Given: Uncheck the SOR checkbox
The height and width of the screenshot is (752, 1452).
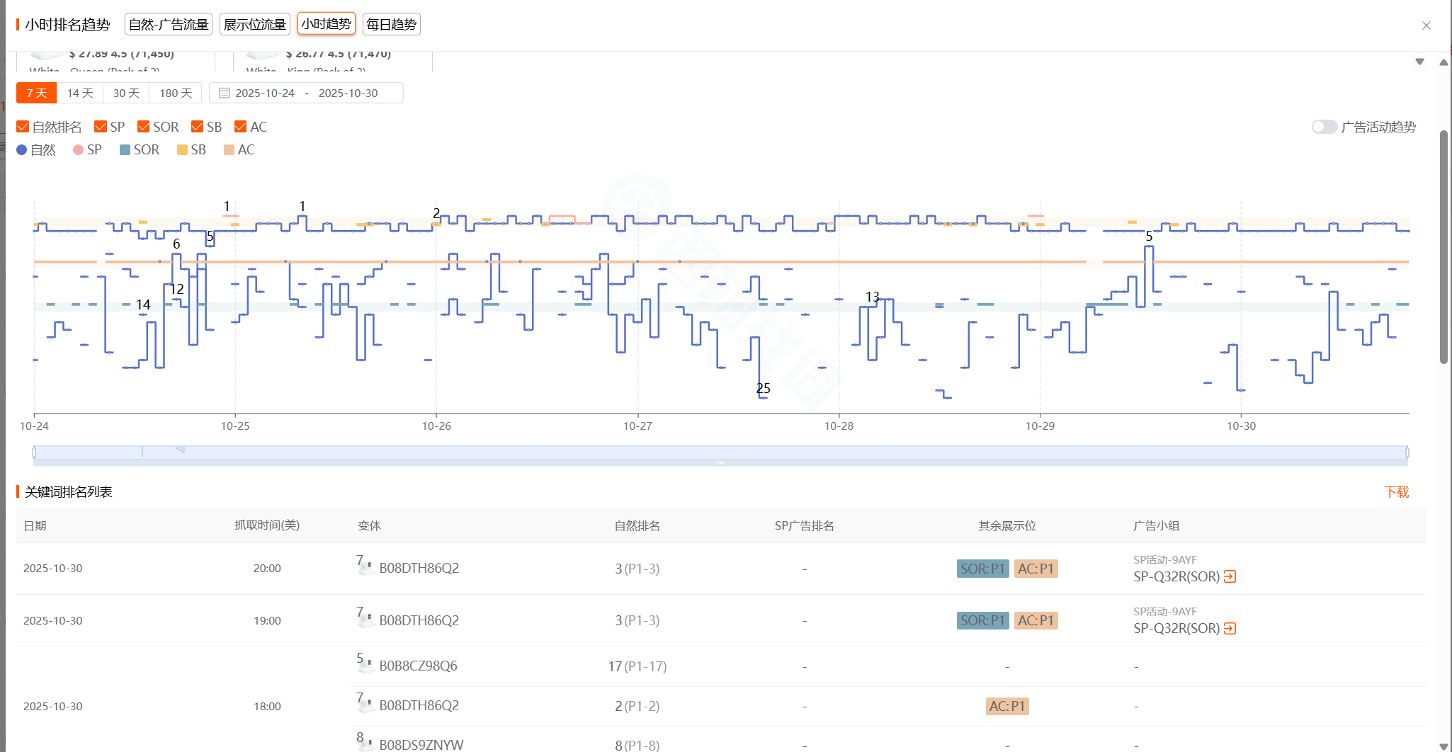Looking at the screenshot, I should coord(144,127).
